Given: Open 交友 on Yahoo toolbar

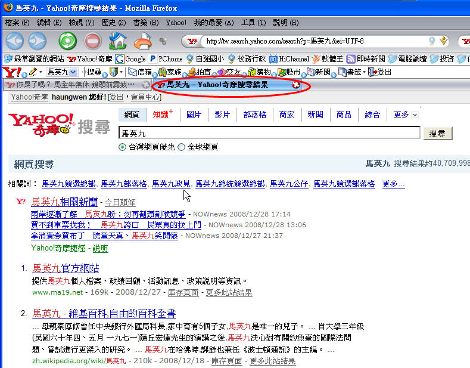Looking at the screenshot, I should coord(229,72).
